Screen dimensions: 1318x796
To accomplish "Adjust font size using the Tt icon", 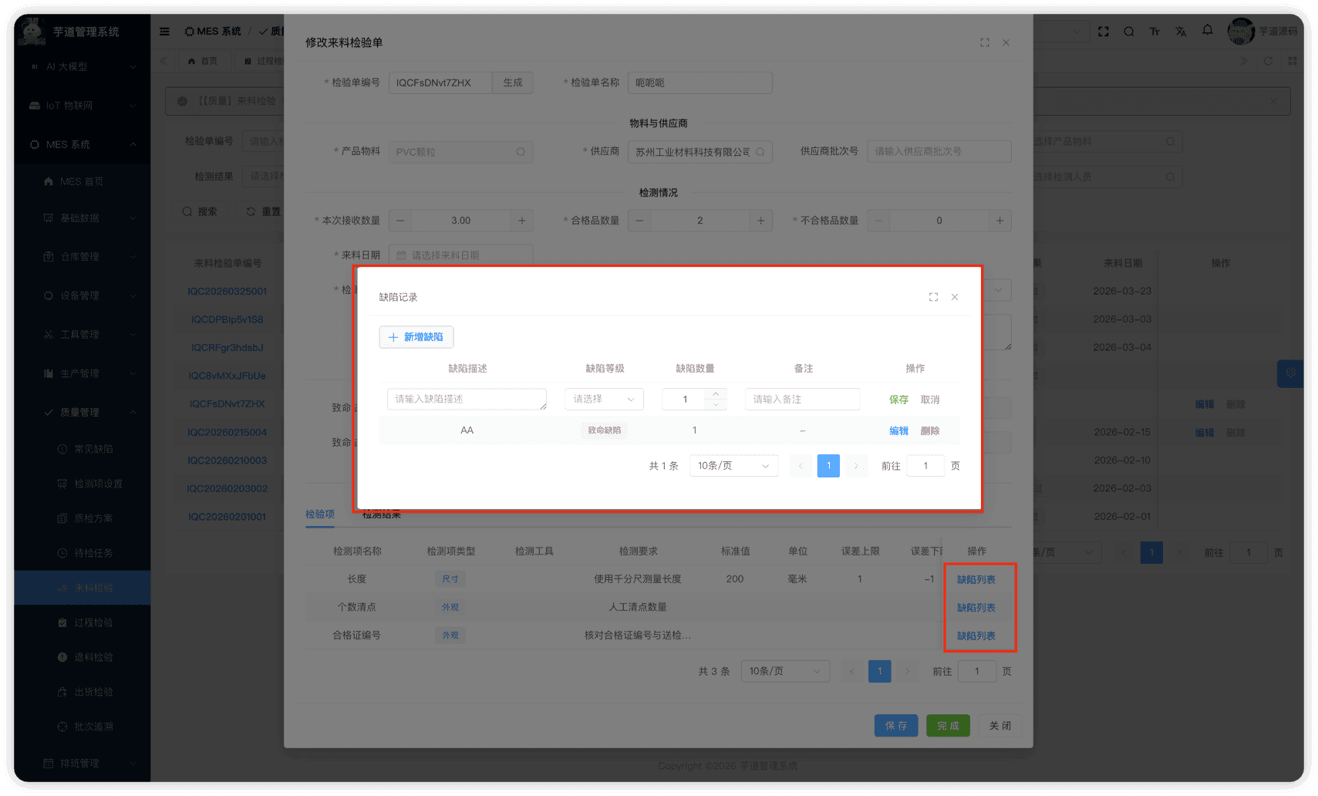I will (x=1155, y=31).
